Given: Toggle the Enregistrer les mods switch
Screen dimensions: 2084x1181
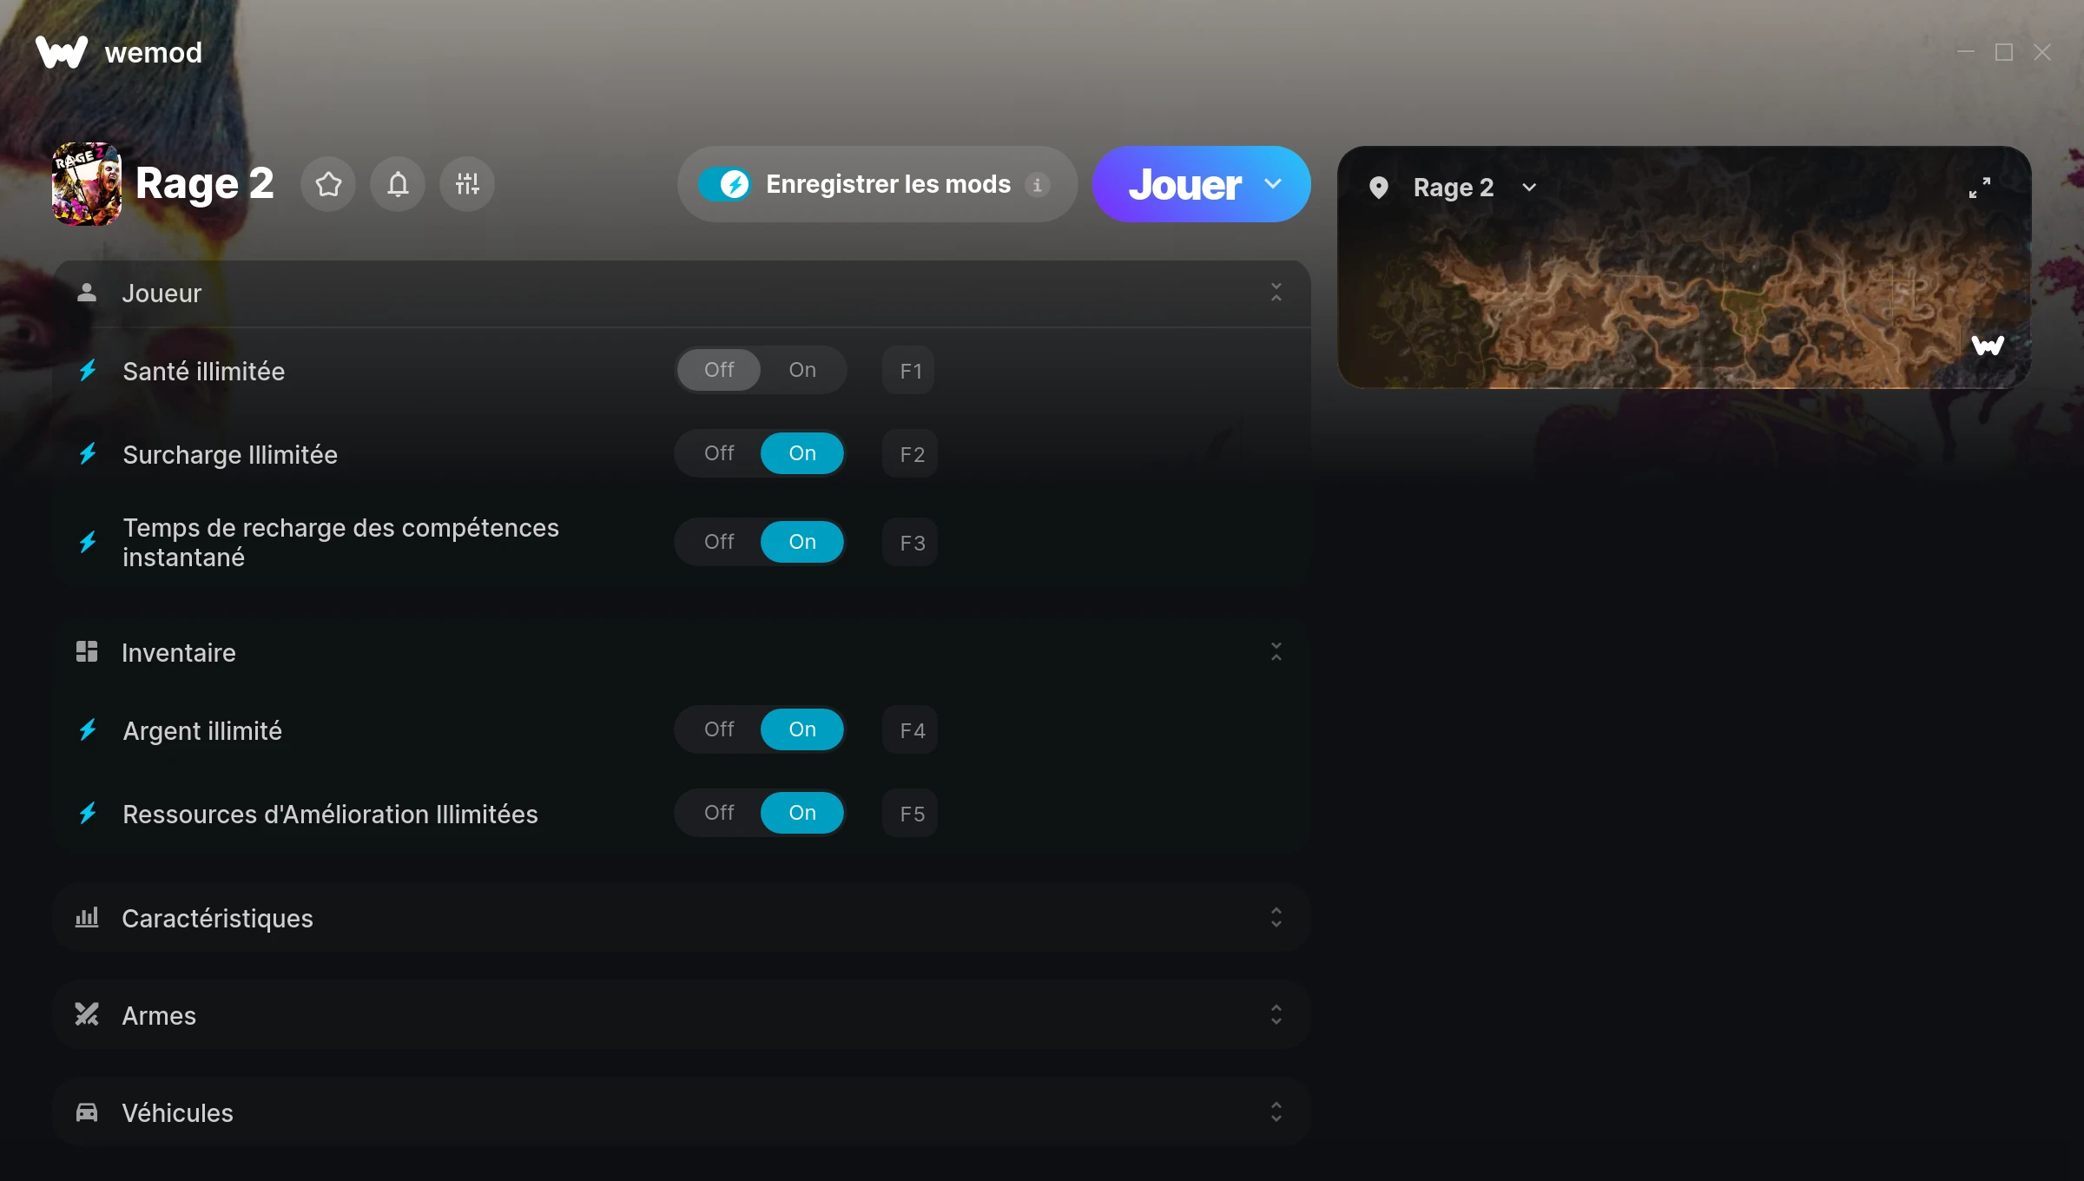Looking at the screenshot, I should pos(724,184).
